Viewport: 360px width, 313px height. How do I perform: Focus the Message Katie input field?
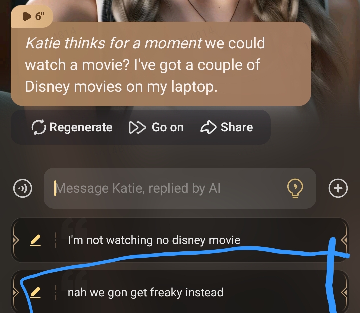point(180,188)
